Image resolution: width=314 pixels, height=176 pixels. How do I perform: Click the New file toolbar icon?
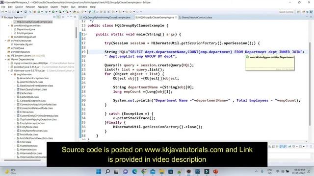click(x=2, y=12)
